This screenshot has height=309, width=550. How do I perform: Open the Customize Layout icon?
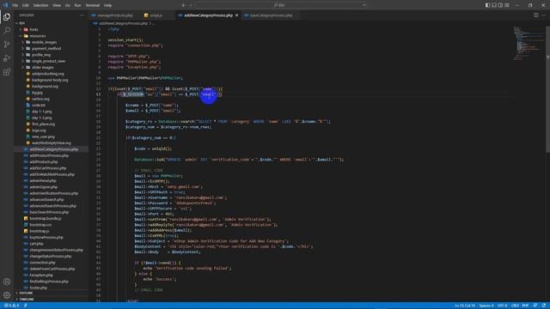pyautogui.click(x=506, y=5)
